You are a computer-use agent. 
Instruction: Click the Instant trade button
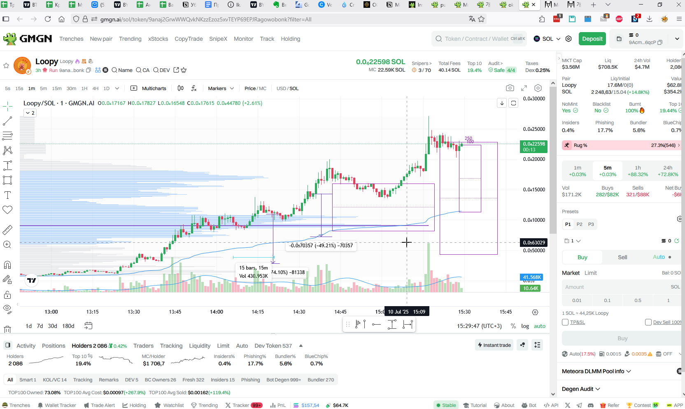[494, 345]
